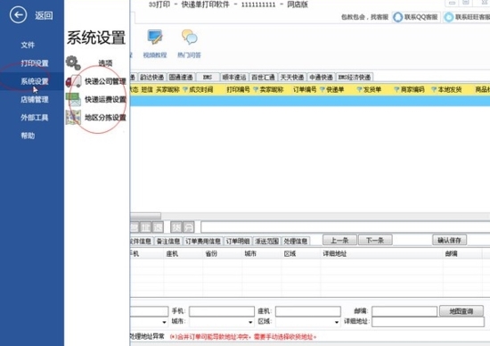Switch to the 派送范围 tab
Image resolution: width=490 pixels, height=346 pixels.
point(266,241)
